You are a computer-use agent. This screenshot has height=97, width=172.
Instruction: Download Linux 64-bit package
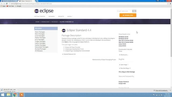[122, 46]
